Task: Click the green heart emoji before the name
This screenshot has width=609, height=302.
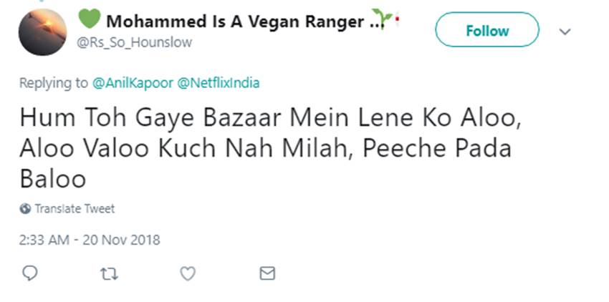Action: (x=90, y=21)
